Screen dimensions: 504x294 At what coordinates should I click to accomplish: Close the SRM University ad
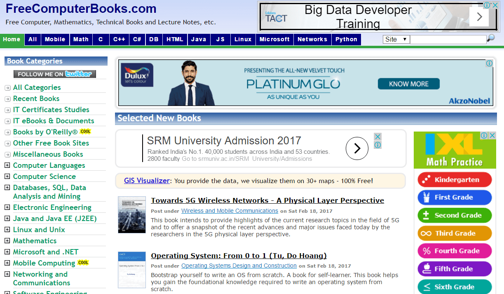point(377,136)
